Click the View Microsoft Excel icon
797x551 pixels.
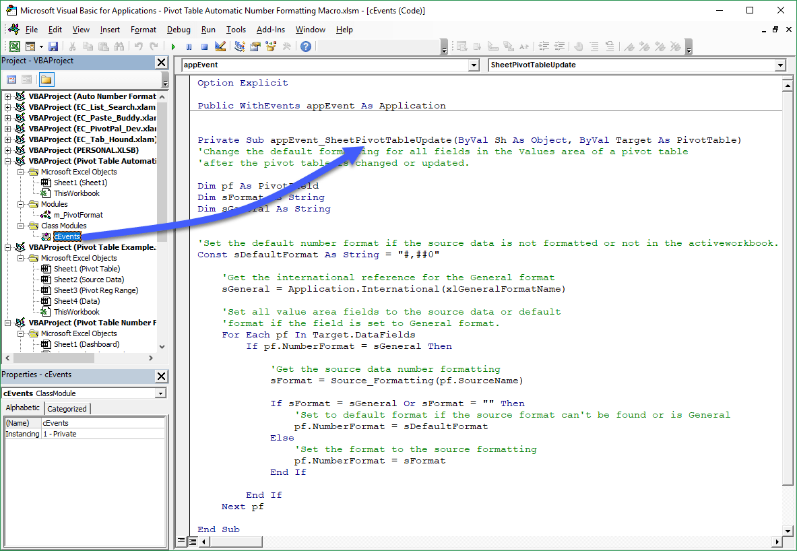click(14, 46)
